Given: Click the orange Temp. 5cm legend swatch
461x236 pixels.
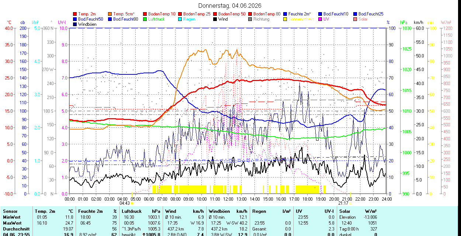Looking at the screenshot, I should pyautogui.click(x=110, y=14).
